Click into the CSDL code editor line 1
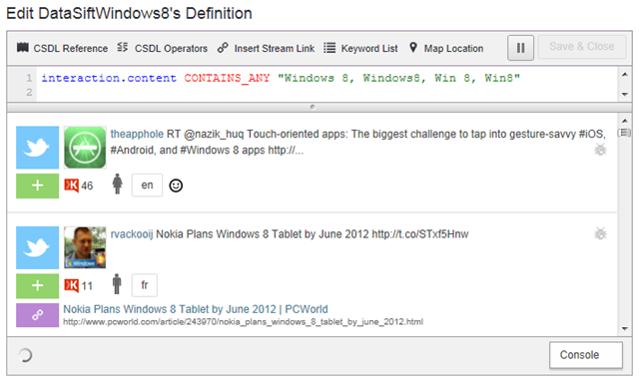Image resolution: width=639 pixels, height=381 pixels. (x=326, y=78)
